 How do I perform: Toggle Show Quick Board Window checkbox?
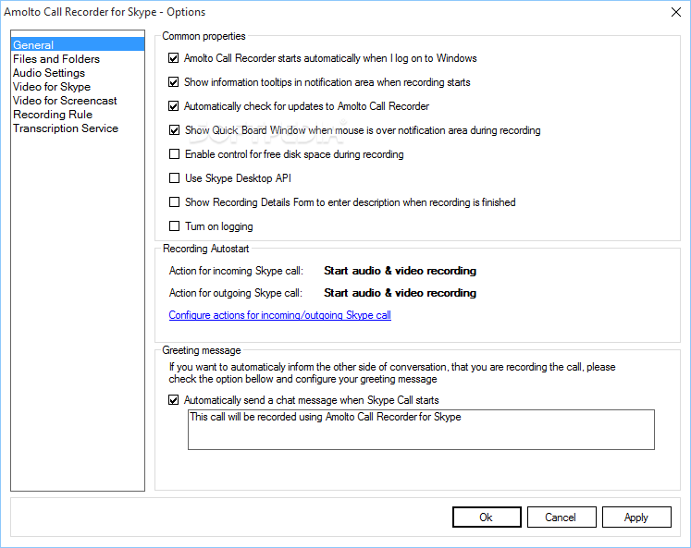coord(175,130)
